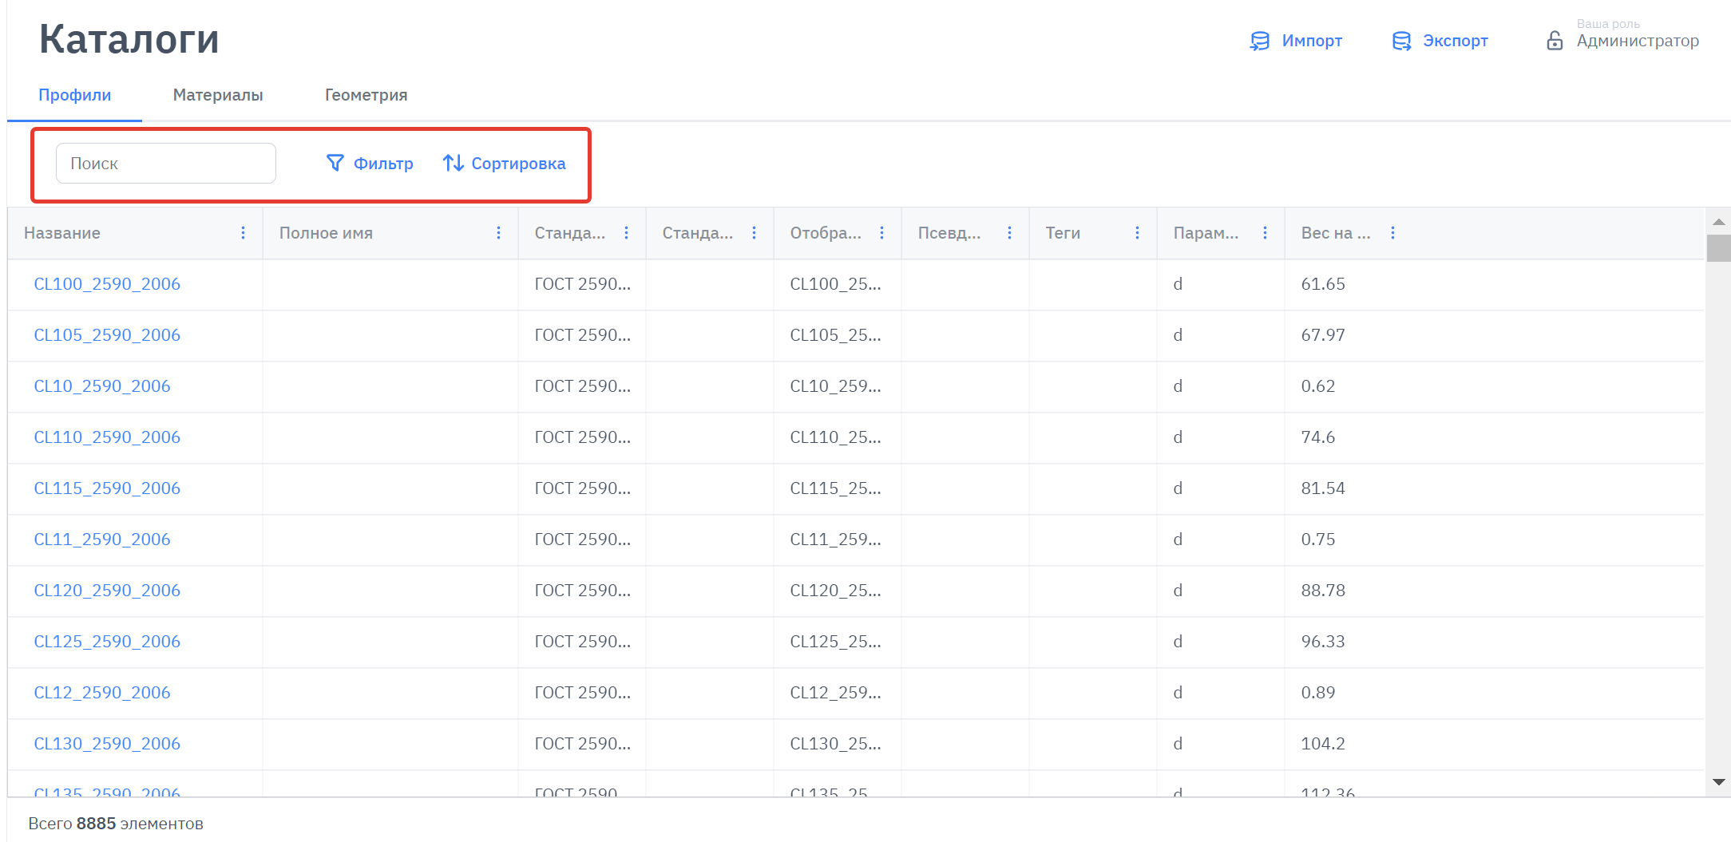This screenshot has height=842, width=1731.
Task: Click the role lock icon
Action: pos(1555,41)
